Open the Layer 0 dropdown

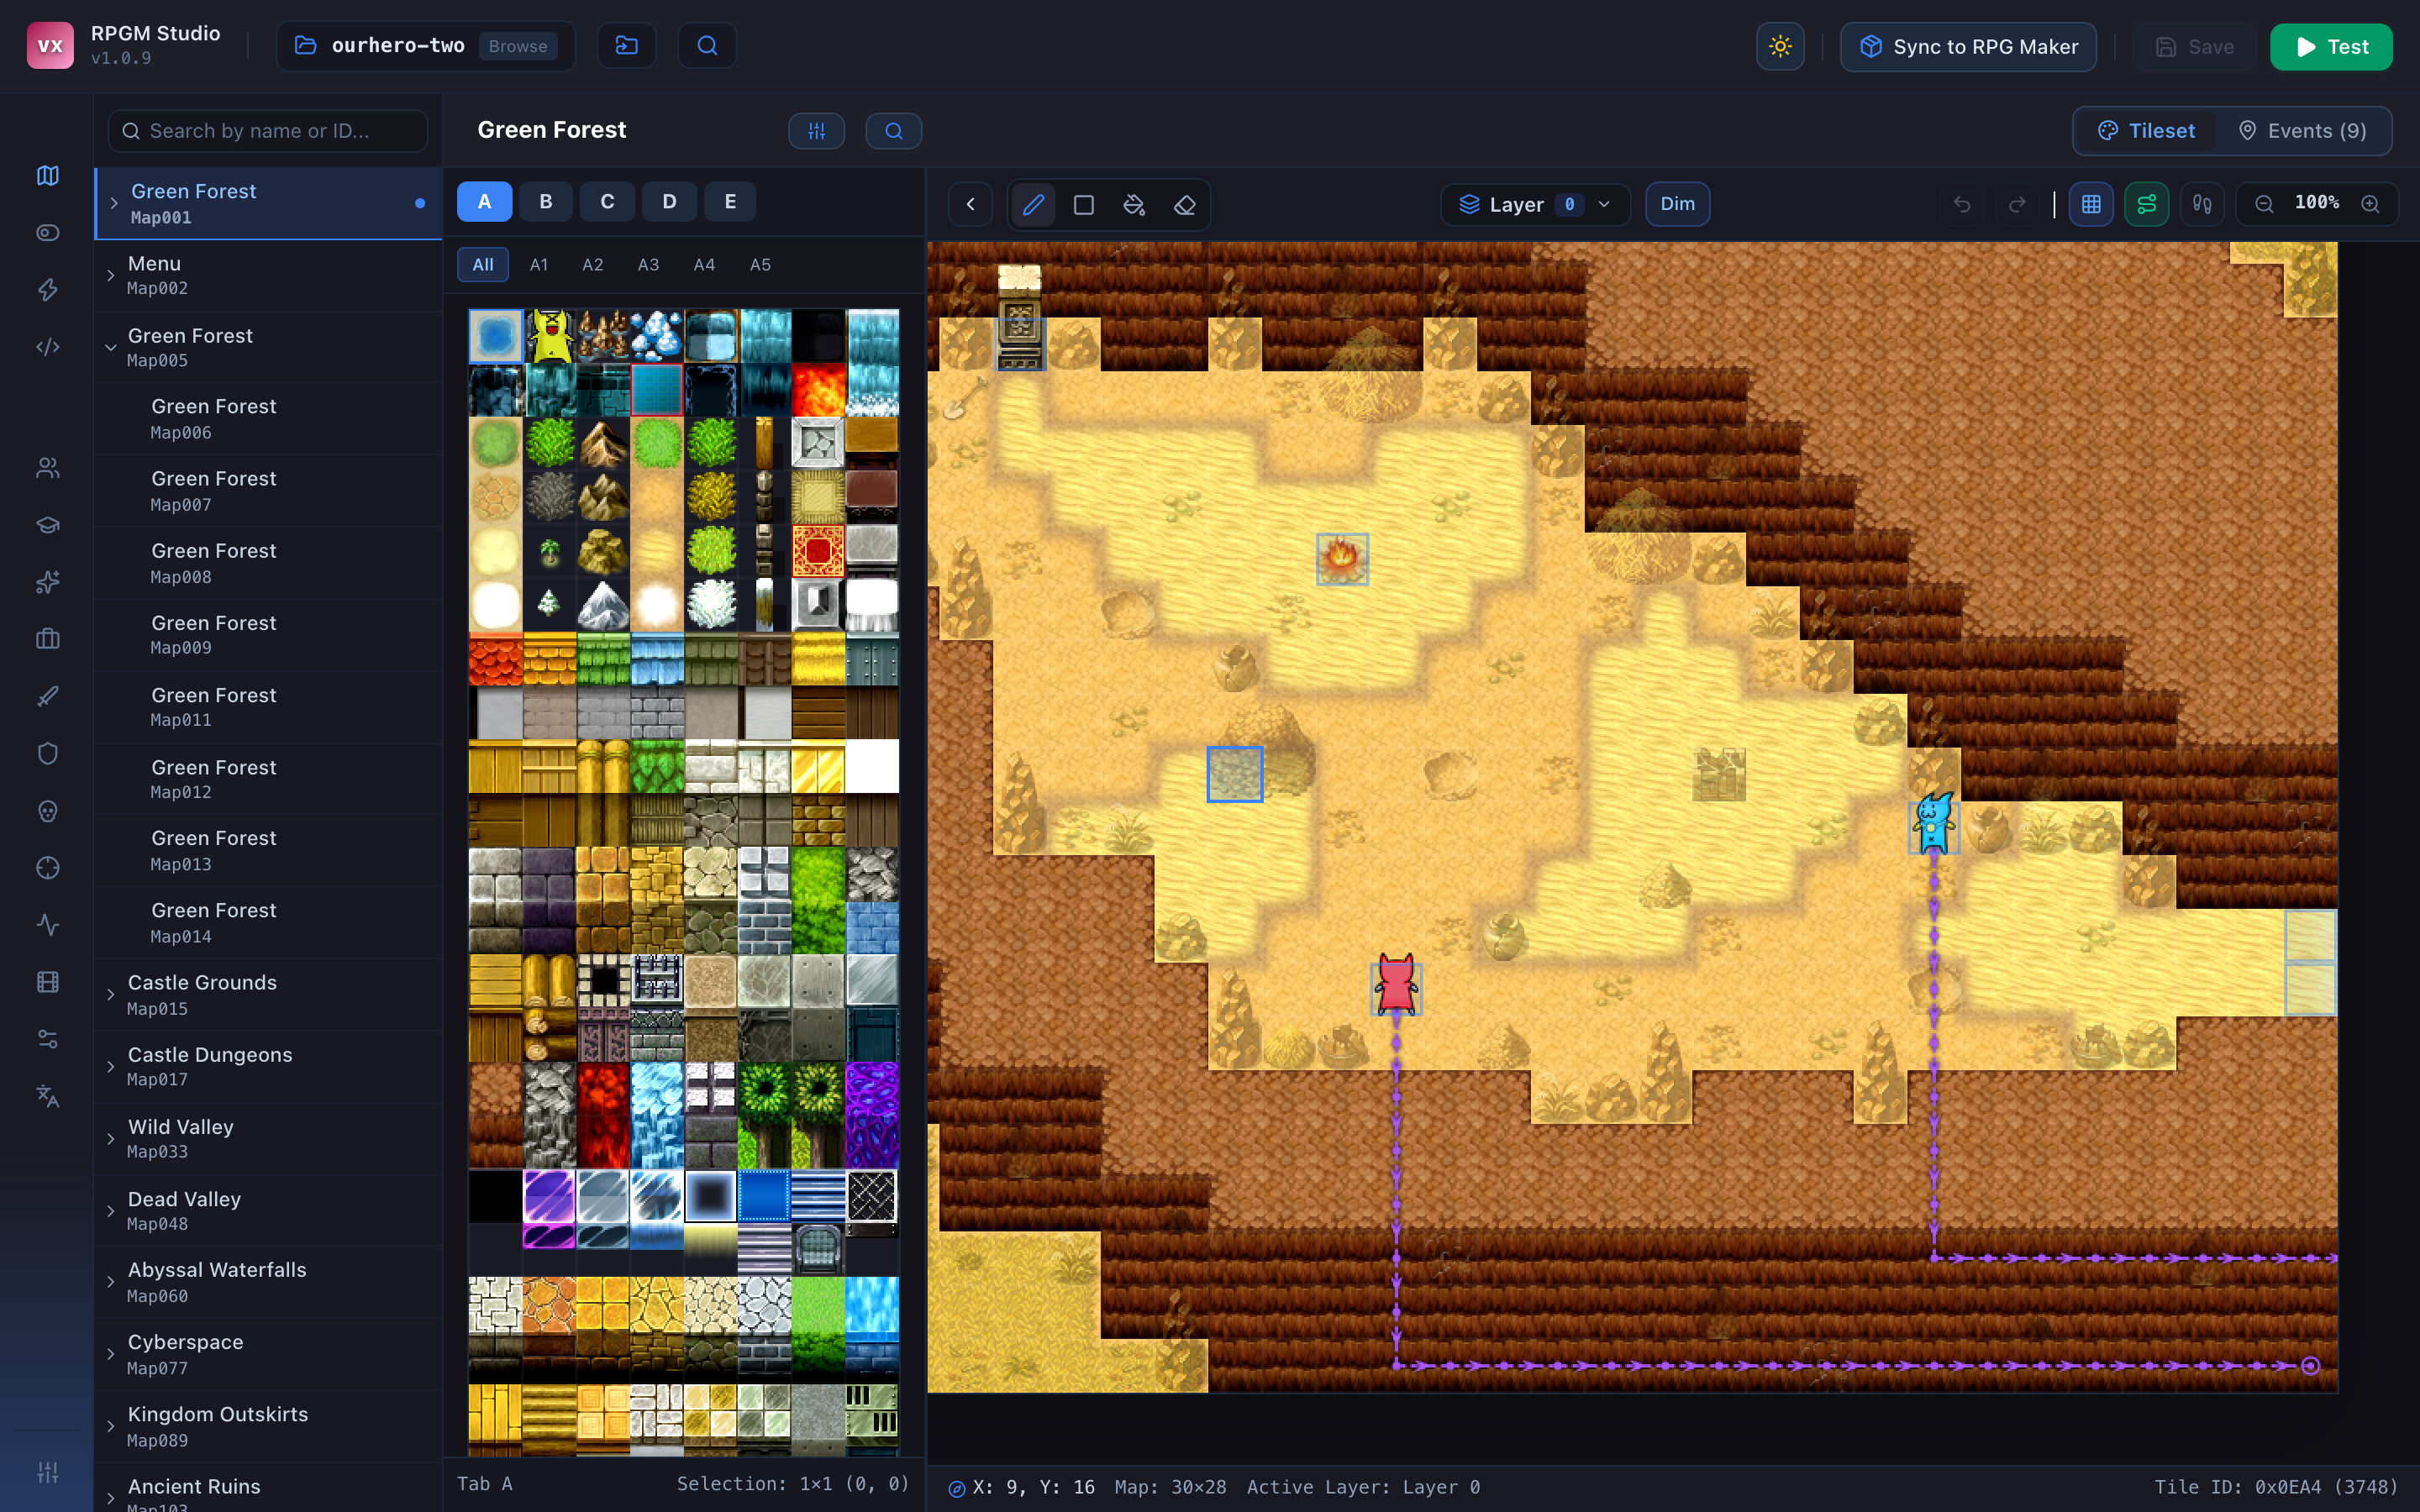point(1535,204)
